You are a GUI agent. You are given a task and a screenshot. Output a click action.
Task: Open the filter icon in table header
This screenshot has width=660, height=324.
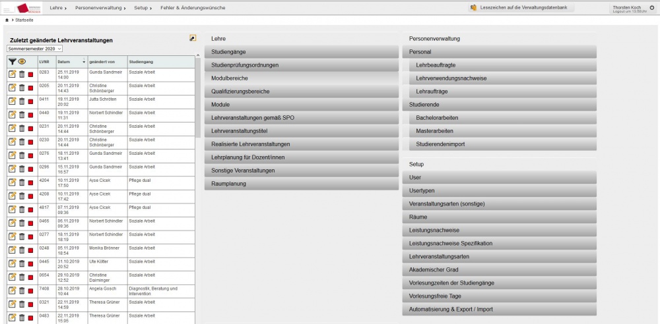pyautogui.click(x=12, y=61)
